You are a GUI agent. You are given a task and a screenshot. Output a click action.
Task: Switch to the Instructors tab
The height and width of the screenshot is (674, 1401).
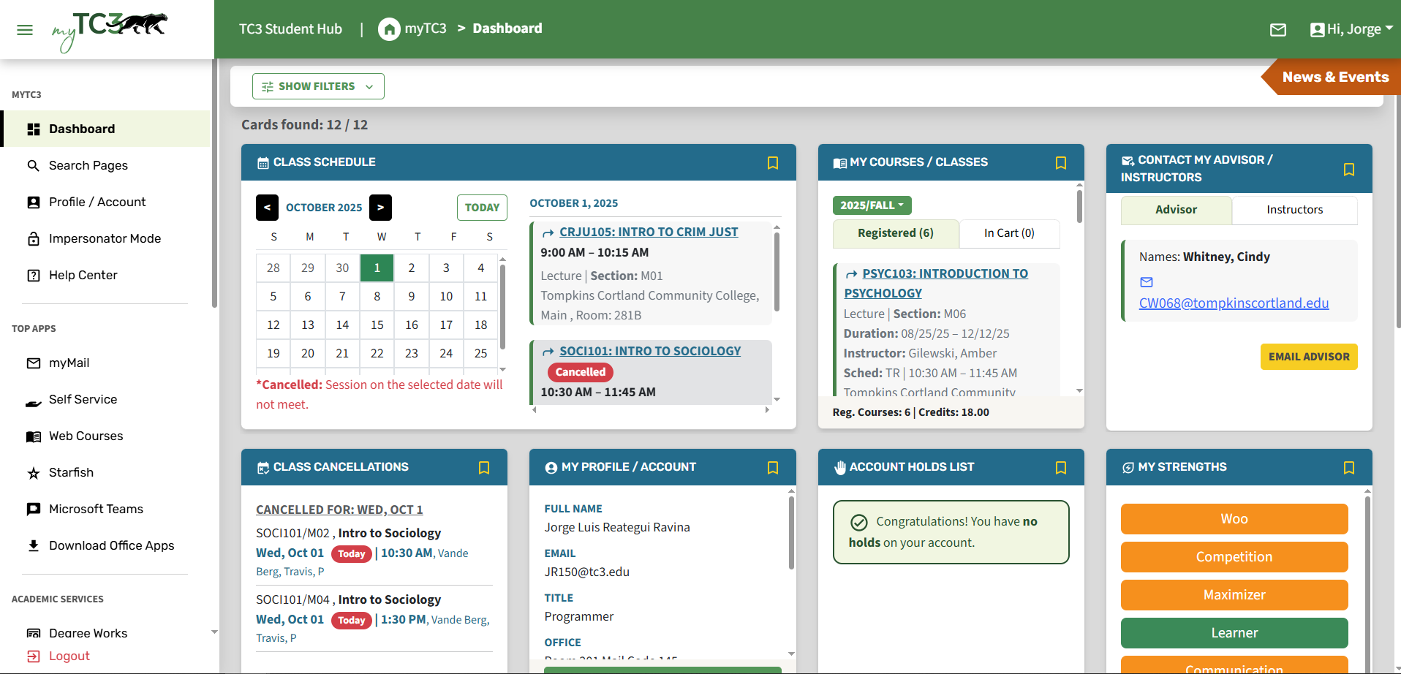[x=1294, y=210]
